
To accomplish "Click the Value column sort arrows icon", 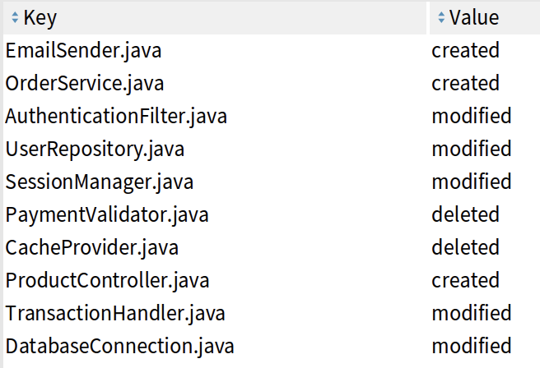I will point(441,17).
